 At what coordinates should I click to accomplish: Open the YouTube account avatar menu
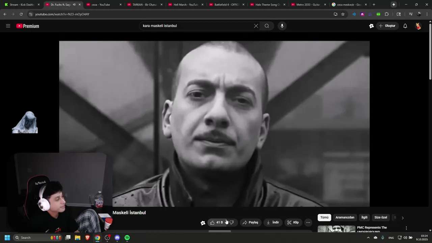pos(418,26)
